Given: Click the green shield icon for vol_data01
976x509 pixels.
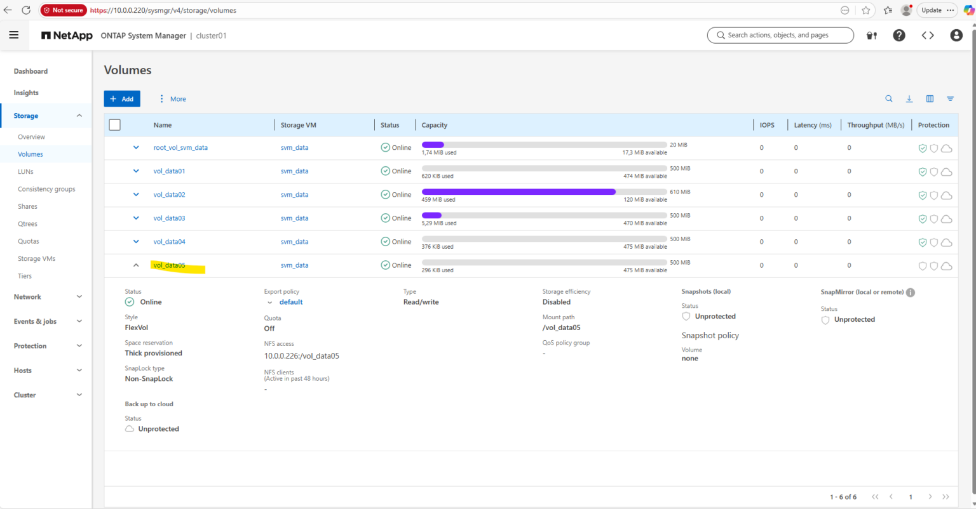Looking at the screenshot, I should [x=923, y=171].
